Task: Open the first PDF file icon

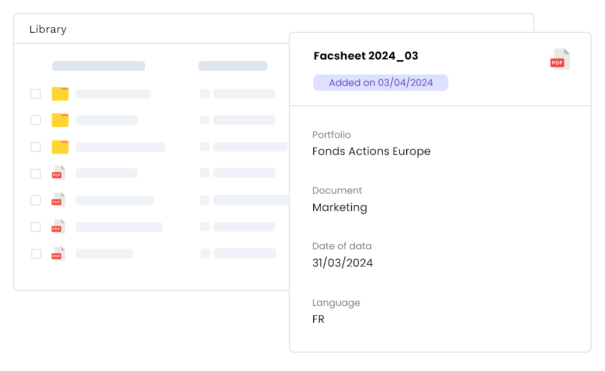Action: pyautogui.click(x=59, y=173)
